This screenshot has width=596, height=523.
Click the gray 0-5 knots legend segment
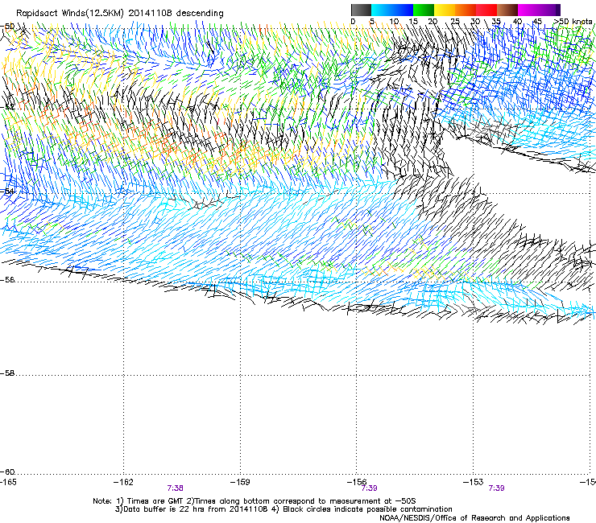[361, 10]
